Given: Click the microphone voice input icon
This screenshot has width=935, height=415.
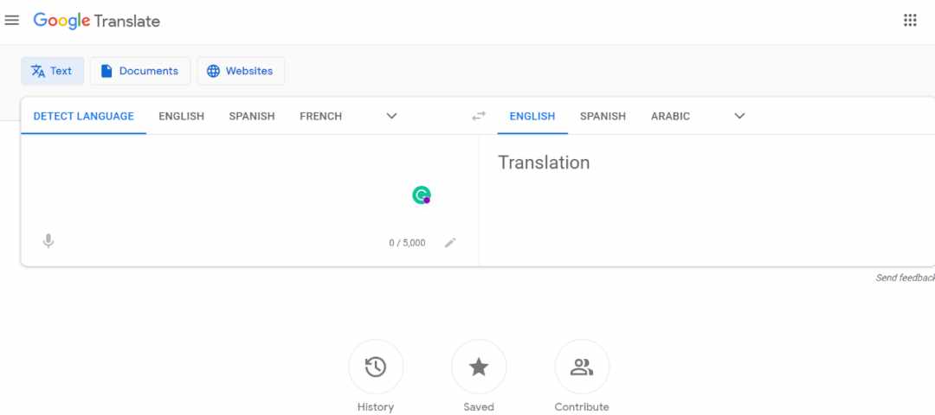Looking at the screenshot, I should [x=48, y=241].
